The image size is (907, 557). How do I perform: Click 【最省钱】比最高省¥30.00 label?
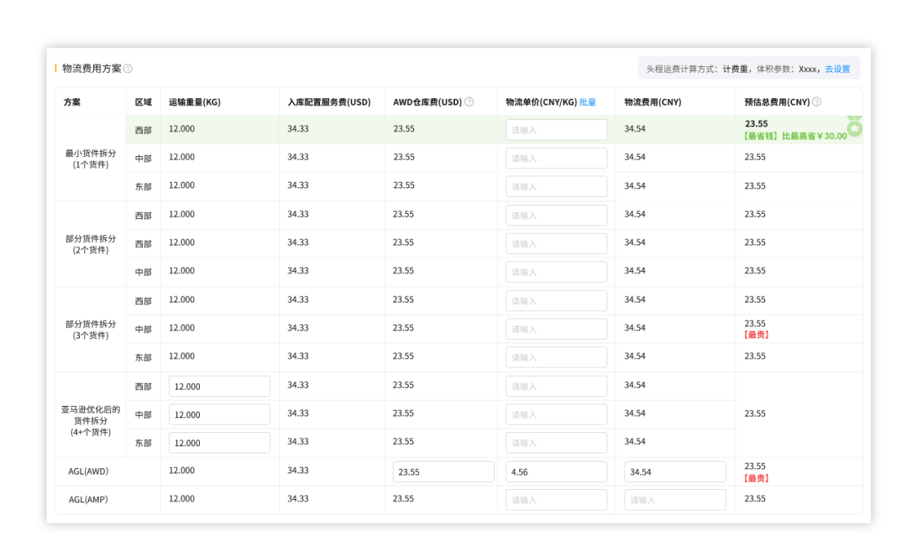tap(795, 137)
